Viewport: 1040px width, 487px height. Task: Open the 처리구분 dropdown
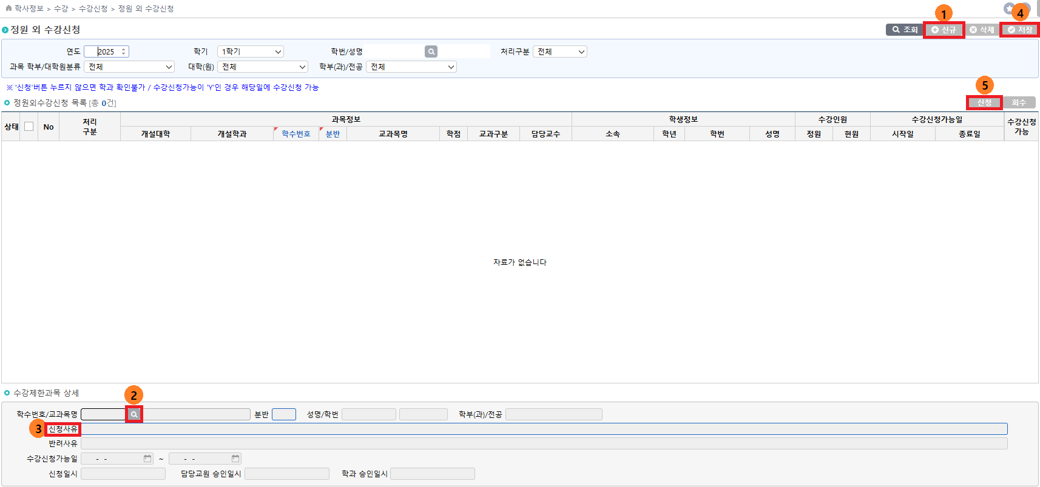click(560, 52)
